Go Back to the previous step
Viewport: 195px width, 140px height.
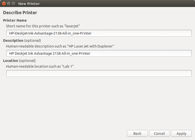137,134
